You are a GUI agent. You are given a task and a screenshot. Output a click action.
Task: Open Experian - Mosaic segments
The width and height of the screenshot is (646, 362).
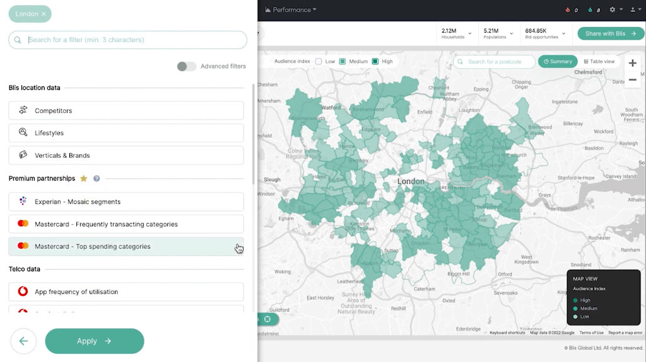click(126, 201)
